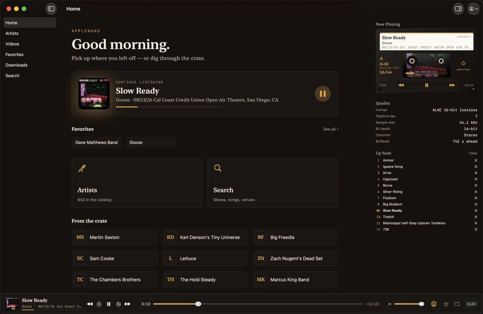Jump forward 30 seconds in bottom bar
Screen dimensions: 483x314
pos(118,304)
